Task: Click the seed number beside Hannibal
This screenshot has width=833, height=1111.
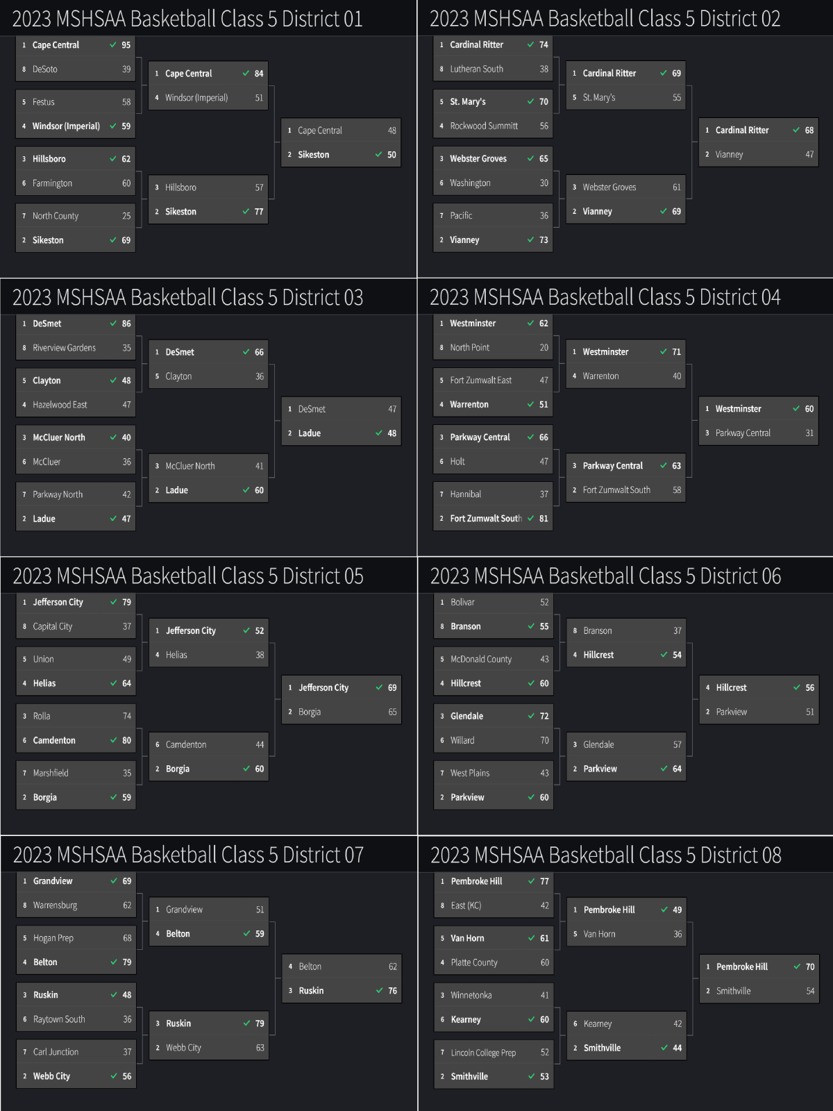Action: pyautogui.click(x=441, y=494)
